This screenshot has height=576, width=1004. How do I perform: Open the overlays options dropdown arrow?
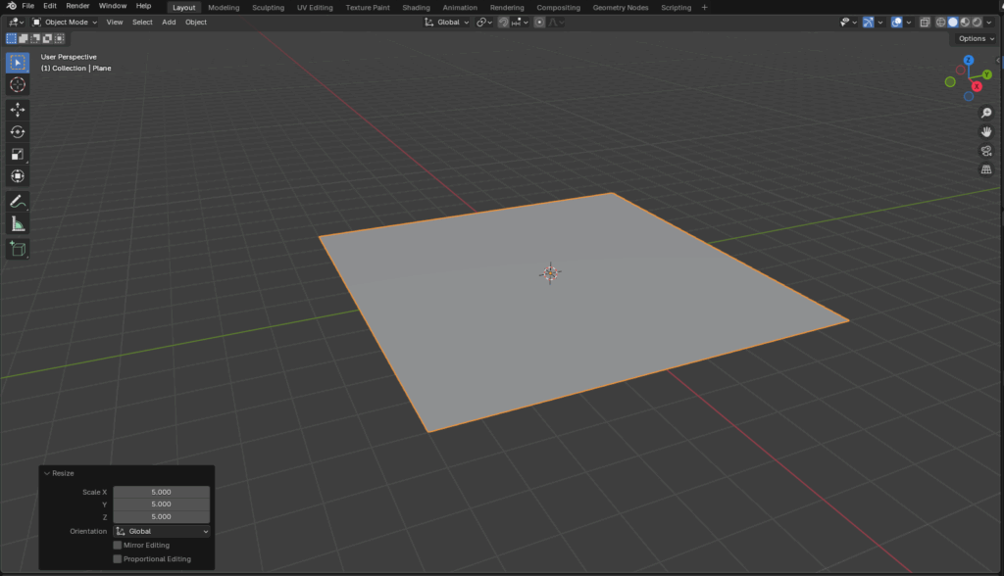[x=909, y=22]
